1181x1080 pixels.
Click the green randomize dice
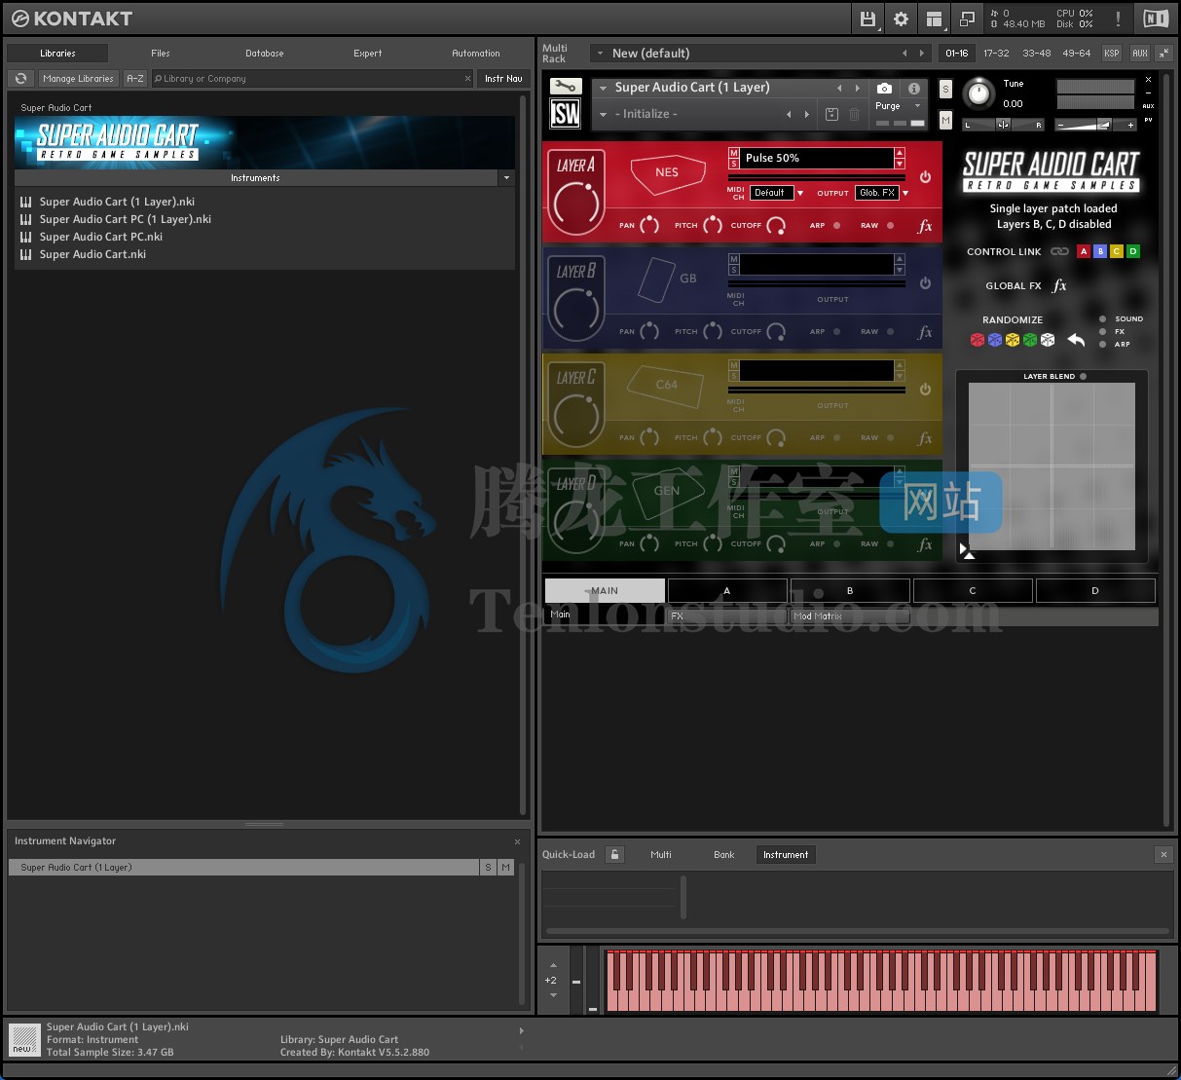click(x=1030, y=340)
